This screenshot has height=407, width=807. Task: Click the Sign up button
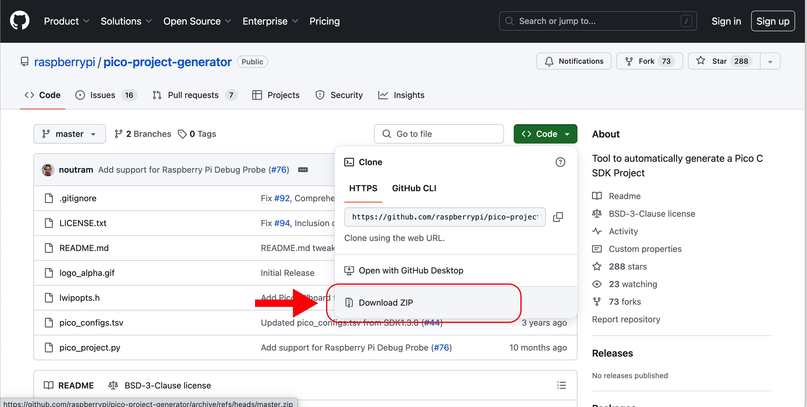click(772, 21)
